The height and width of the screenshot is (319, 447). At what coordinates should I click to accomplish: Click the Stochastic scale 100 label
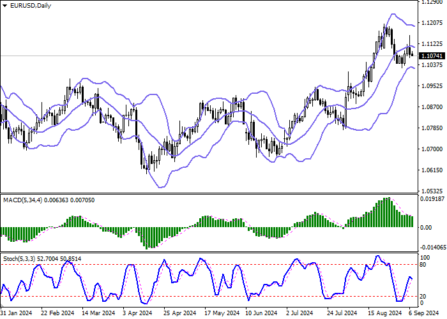coord(425,258)
